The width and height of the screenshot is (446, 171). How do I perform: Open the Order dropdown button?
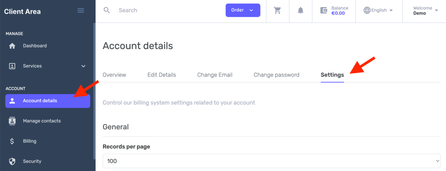243,10
